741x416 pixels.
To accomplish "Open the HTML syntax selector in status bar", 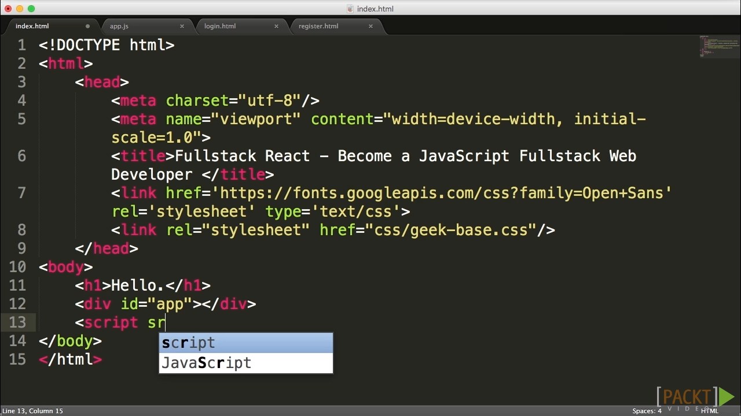I will [x=709, y=411].
